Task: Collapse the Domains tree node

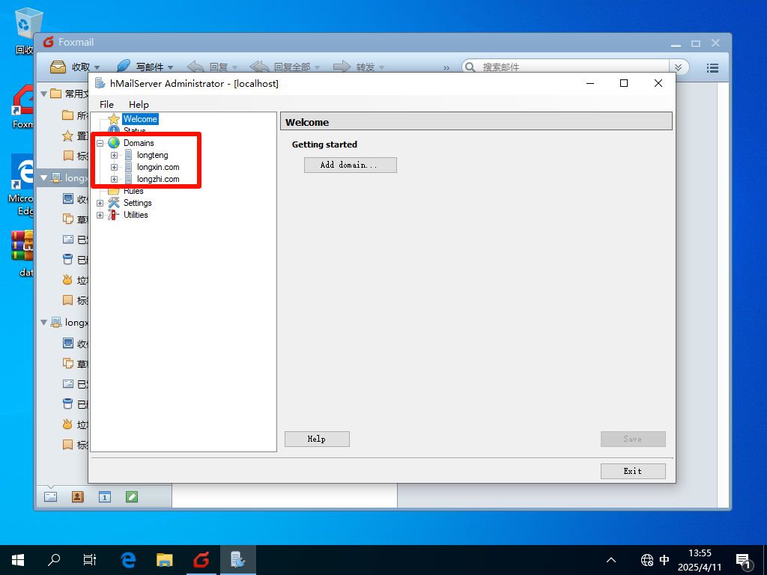Action: click(x=100, y=143)
